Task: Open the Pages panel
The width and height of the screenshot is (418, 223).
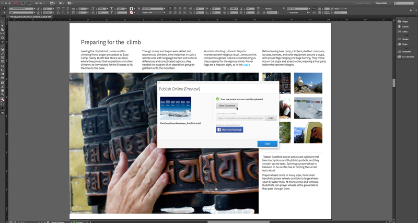Action: click(405, 22)
